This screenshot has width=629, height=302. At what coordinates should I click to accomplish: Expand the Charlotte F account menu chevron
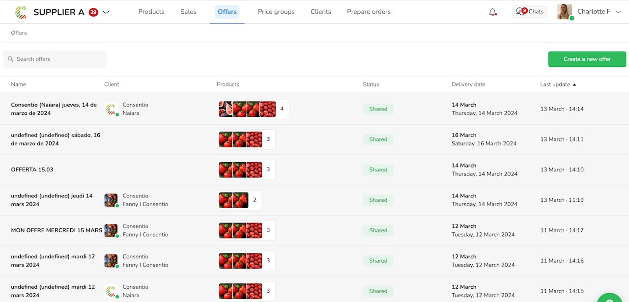coord(618,12)
